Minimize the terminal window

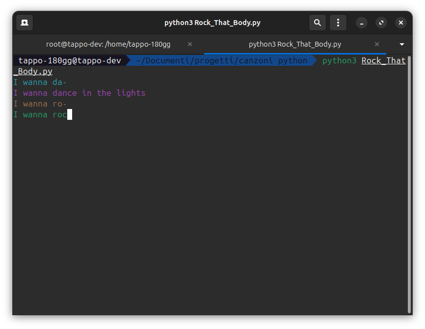click(x=362, y=23)
